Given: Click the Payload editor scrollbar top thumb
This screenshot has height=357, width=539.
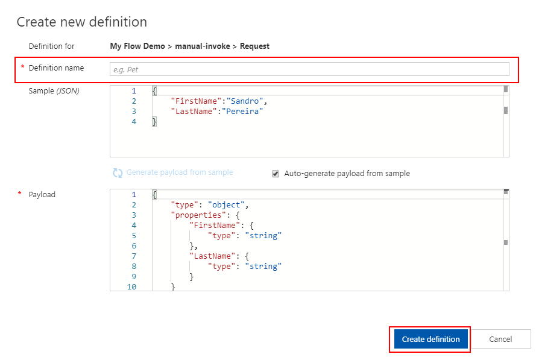Looking at the screenshot, I should click(x=506, y=192).
